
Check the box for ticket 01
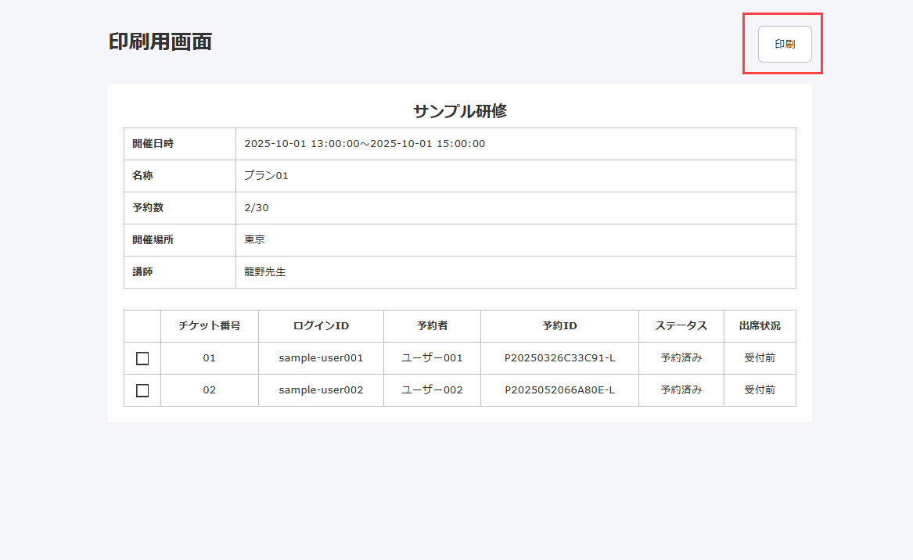(142, 358)
